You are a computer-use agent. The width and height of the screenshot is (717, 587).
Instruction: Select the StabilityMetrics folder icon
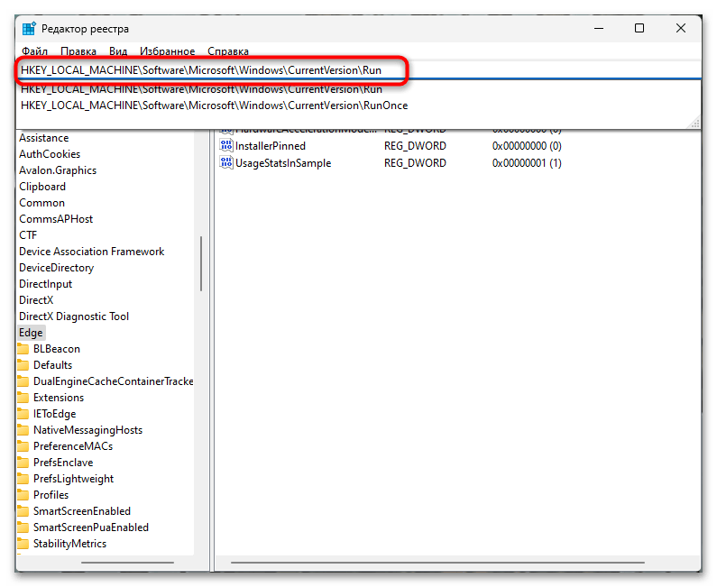[23, 544]
